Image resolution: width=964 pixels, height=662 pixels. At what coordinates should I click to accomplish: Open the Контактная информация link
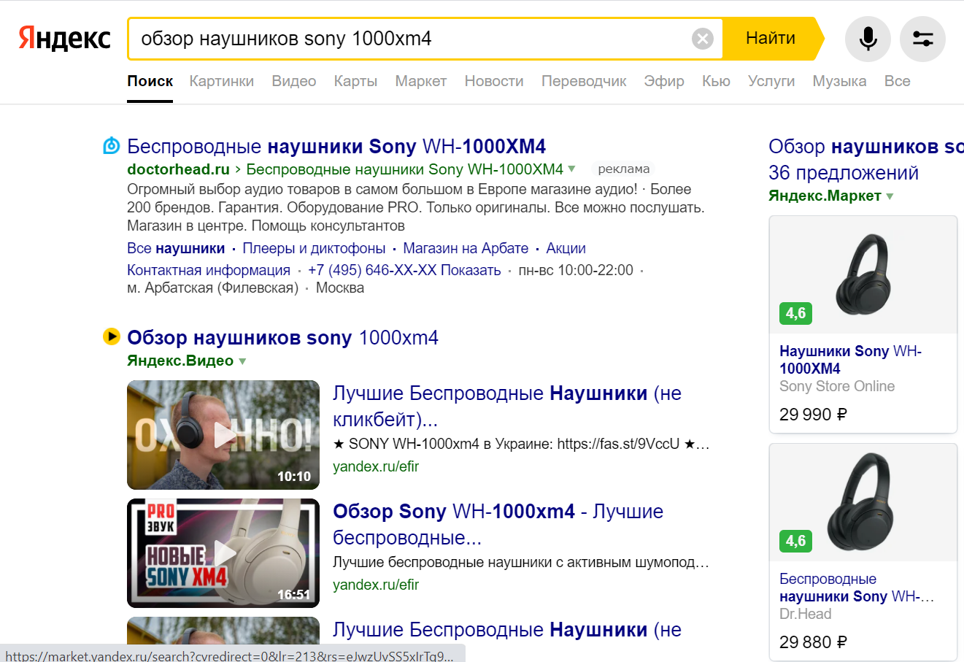[x=209, y=270]
